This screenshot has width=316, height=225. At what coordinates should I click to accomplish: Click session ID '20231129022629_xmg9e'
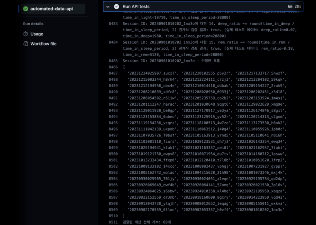[260, 104]
